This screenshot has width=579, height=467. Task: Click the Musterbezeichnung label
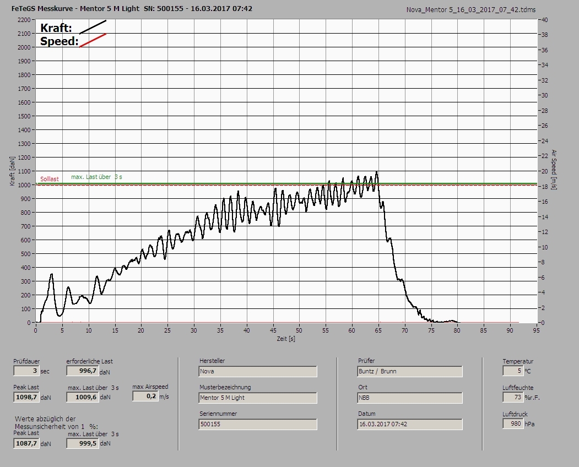coord(225,387)
